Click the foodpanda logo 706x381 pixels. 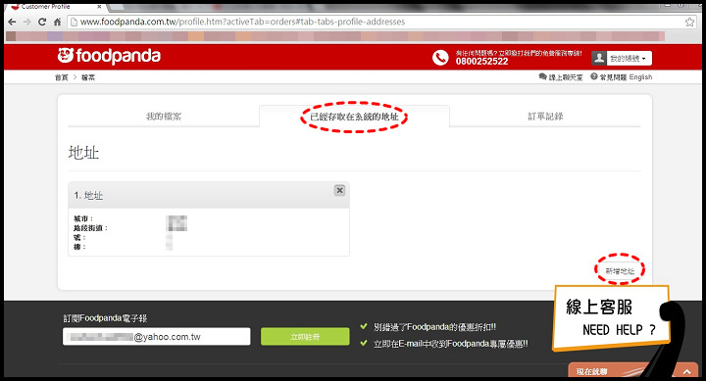[109, 56]
